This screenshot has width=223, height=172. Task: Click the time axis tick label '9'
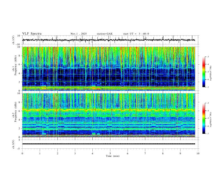pos(180,153)
